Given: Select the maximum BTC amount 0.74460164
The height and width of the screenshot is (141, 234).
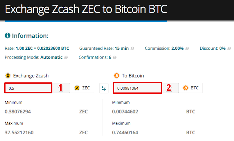Looking at the screenshot, I should 125,132.
